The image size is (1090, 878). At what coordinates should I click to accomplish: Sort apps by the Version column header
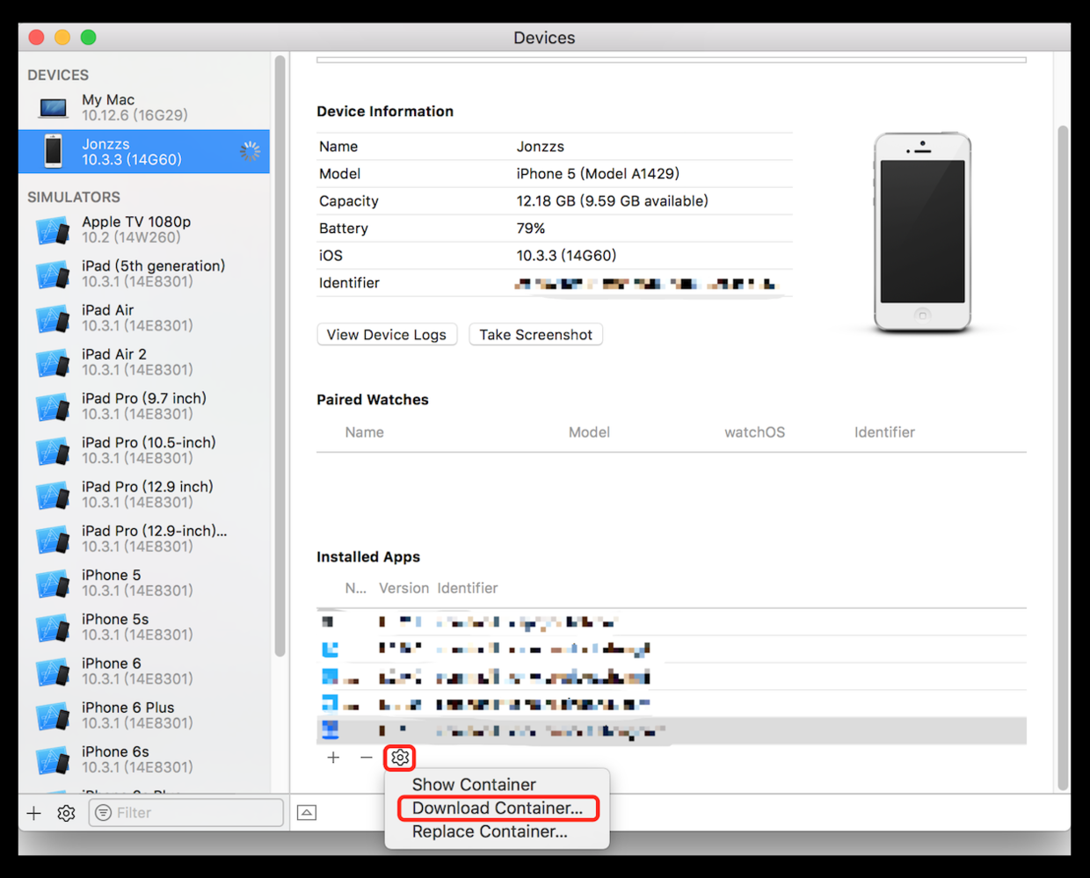403,588
